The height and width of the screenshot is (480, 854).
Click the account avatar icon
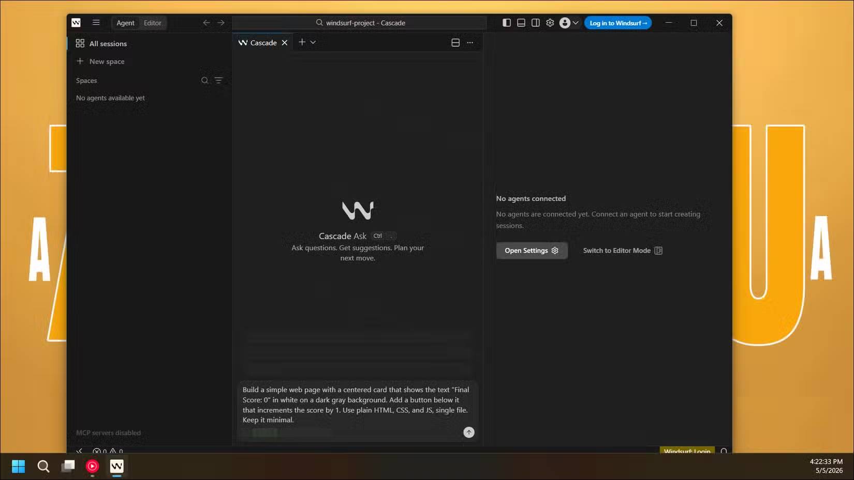click(565, 23)
